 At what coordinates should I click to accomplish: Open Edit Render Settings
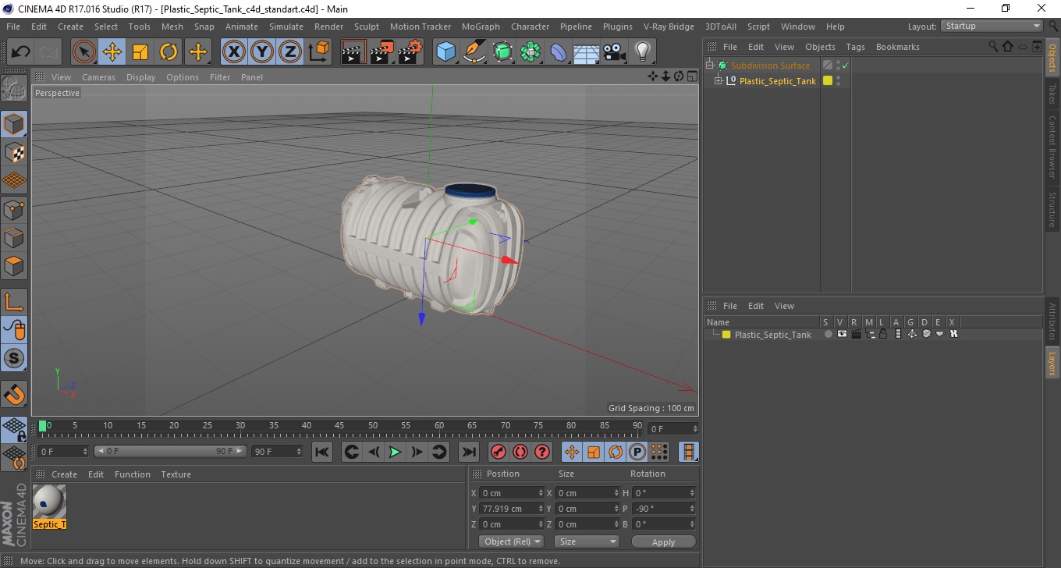coord(410,52)
